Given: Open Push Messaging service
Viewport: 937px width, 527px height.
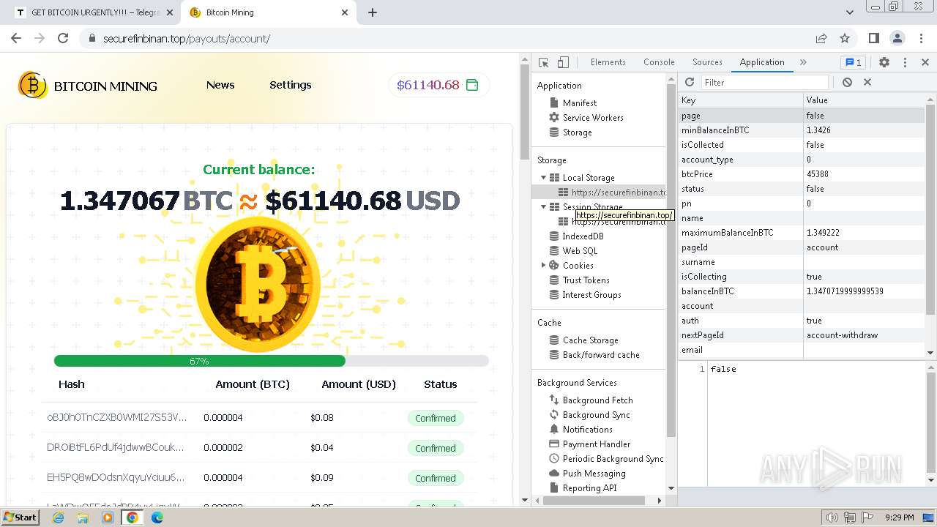Looking at the screenshot, I should tap(594, 474).
